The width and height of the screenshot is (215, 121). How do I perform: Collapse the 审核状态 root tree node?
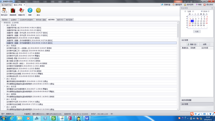[x=2, y=23]
